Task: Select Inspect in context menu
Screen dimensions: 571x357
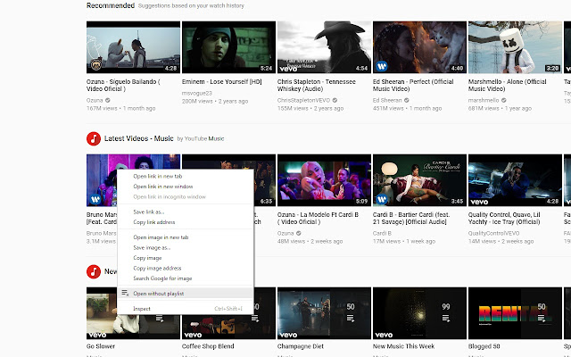Action: [x=186, y=309]
